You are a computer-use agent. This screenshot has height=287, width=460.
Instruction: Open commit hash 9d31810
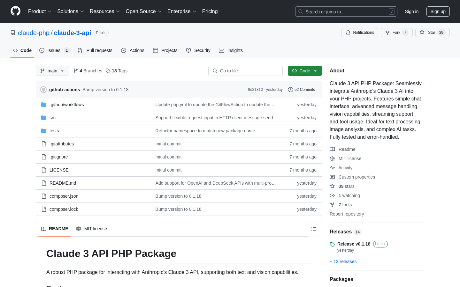point(255,90)
